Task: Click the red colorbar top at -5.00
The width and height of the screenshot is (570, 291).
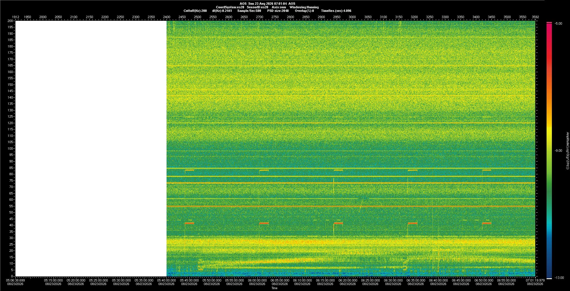Action: click(x=549, y=23)
